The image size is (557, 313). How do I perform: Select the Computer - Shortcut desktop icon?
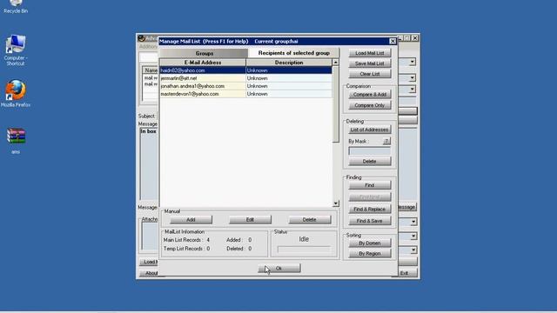(x=16, y=50)
